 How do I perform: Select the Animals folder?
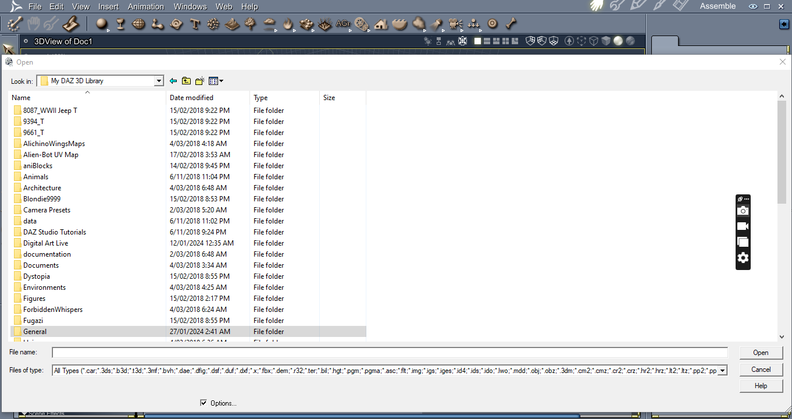35,177
